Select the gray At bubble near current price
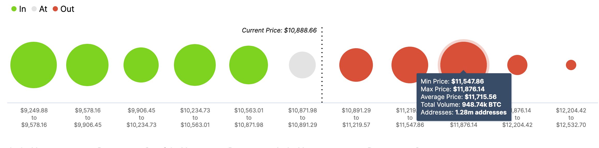 (x=302, y=65)
